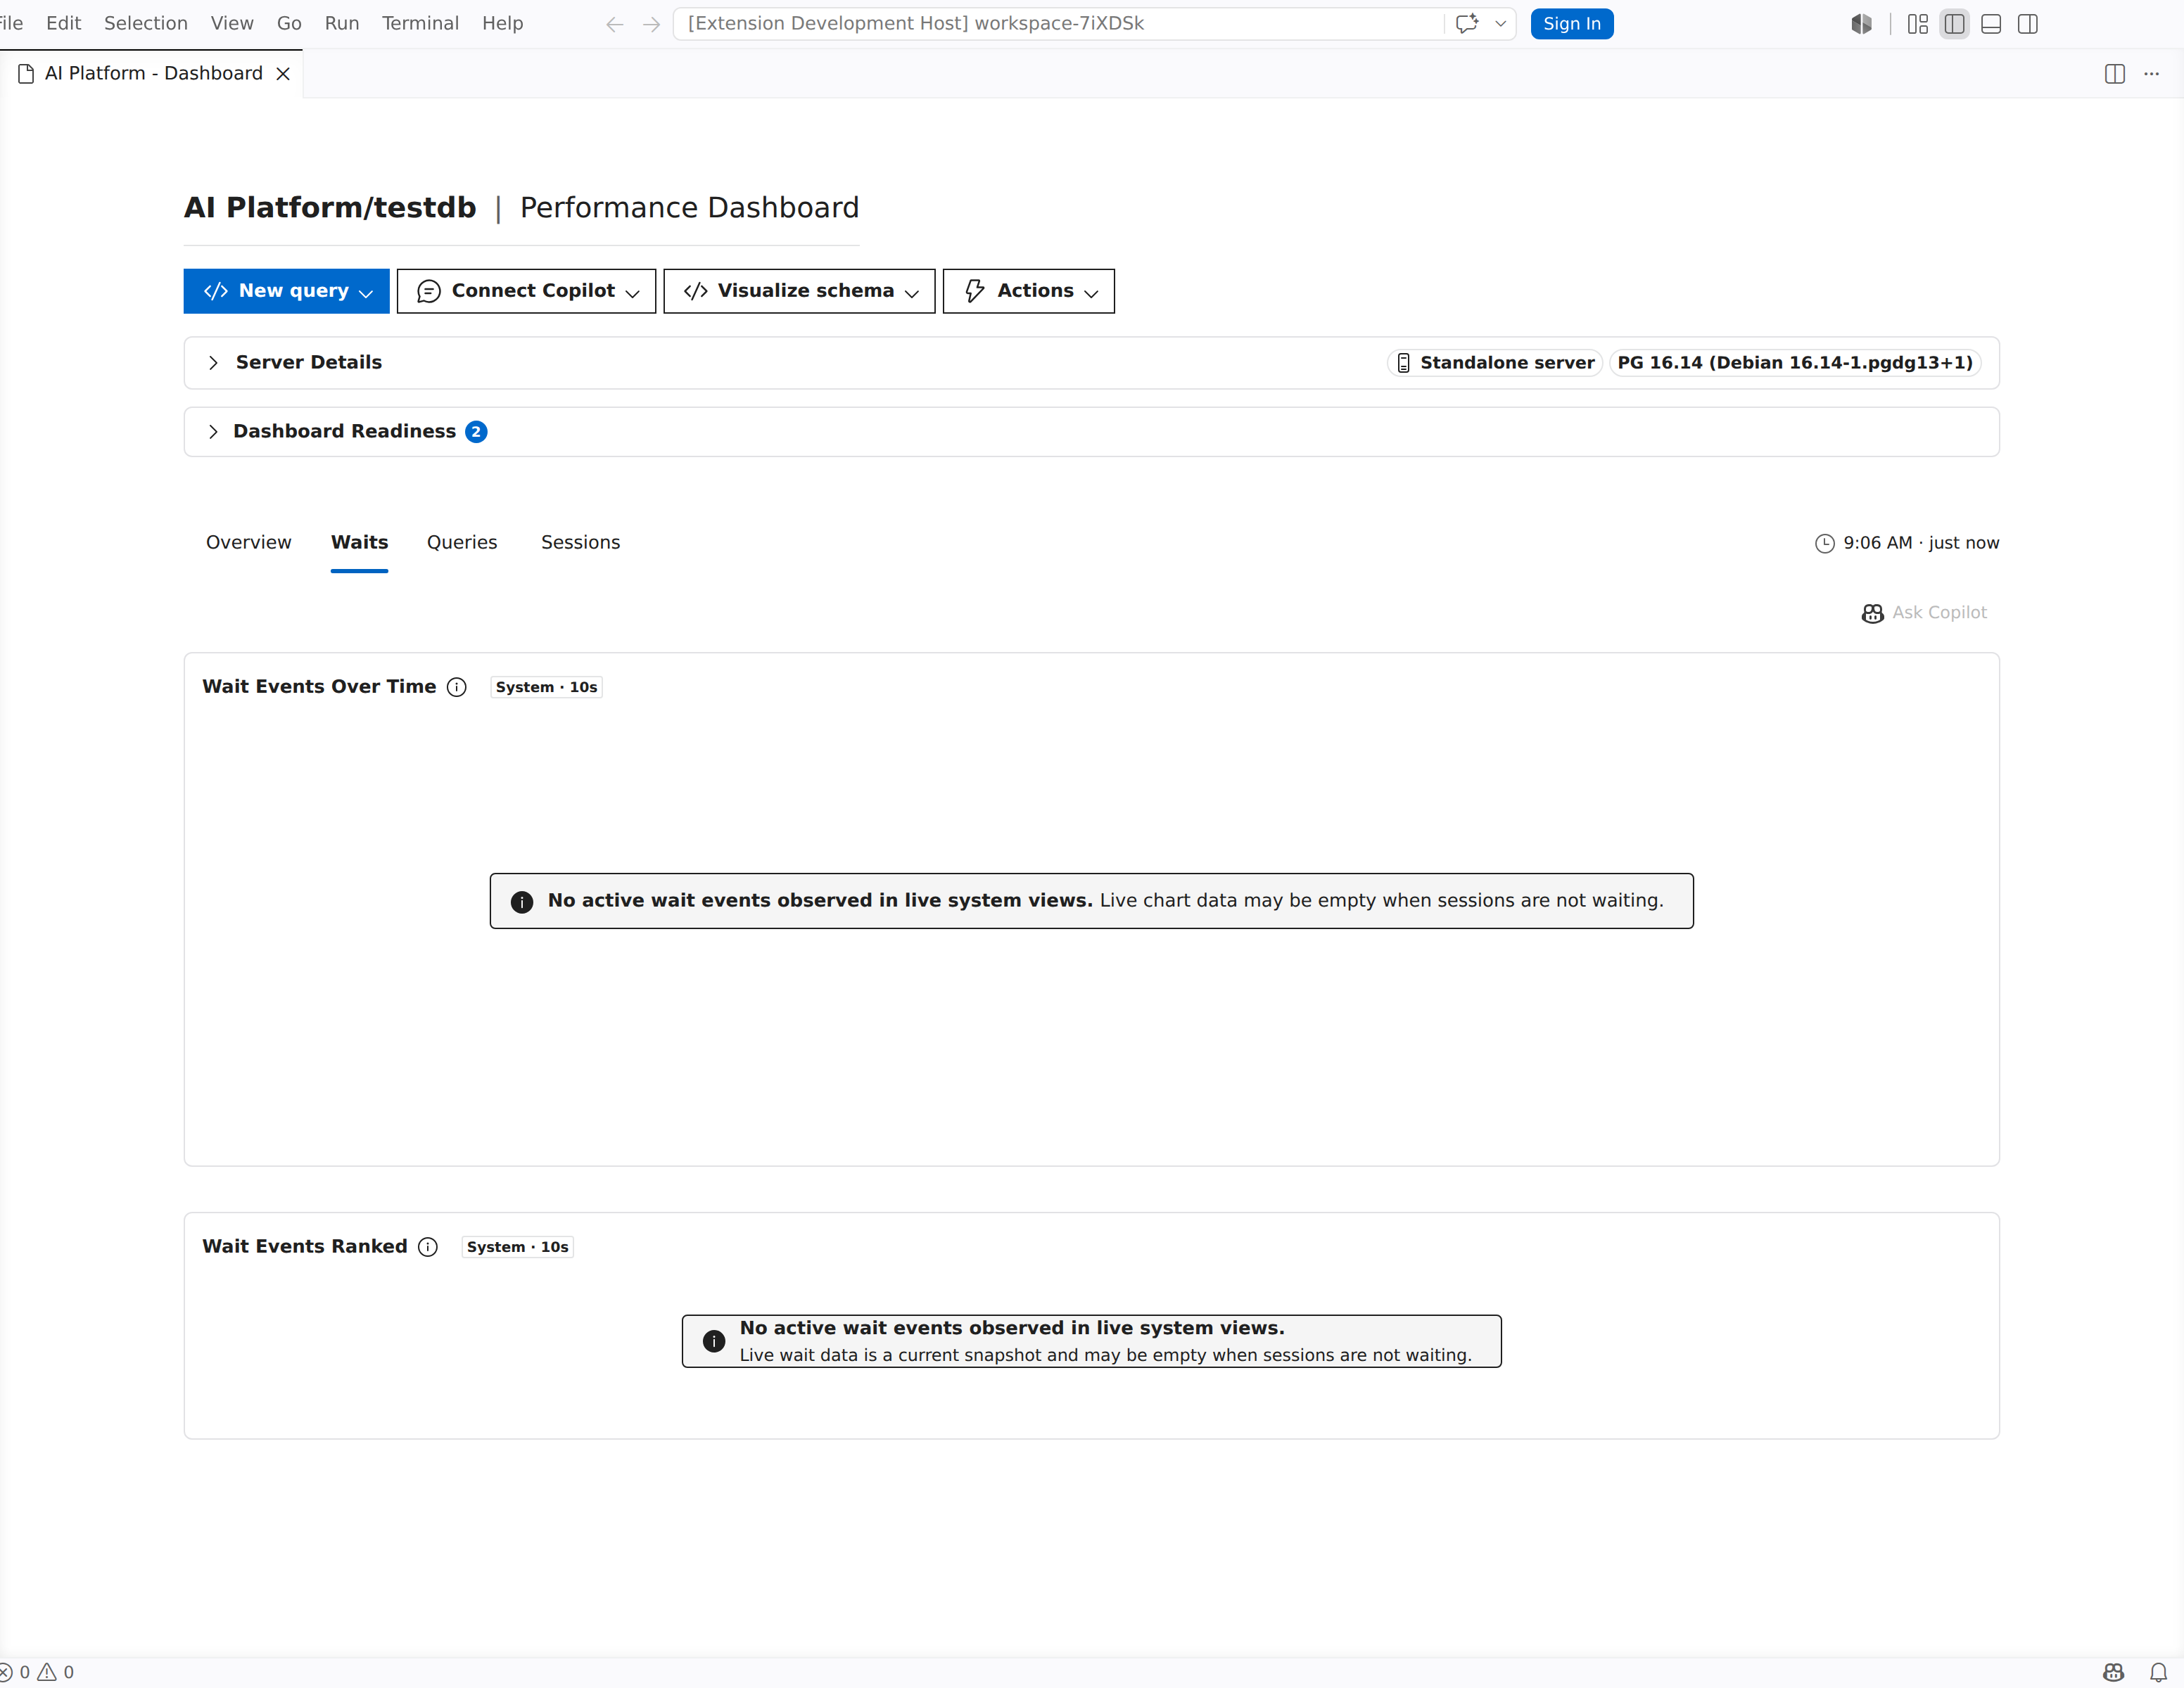This screenshot has height=1688, width=2184.
Task: Open the New query dropdown
Action: coord(286,290)
